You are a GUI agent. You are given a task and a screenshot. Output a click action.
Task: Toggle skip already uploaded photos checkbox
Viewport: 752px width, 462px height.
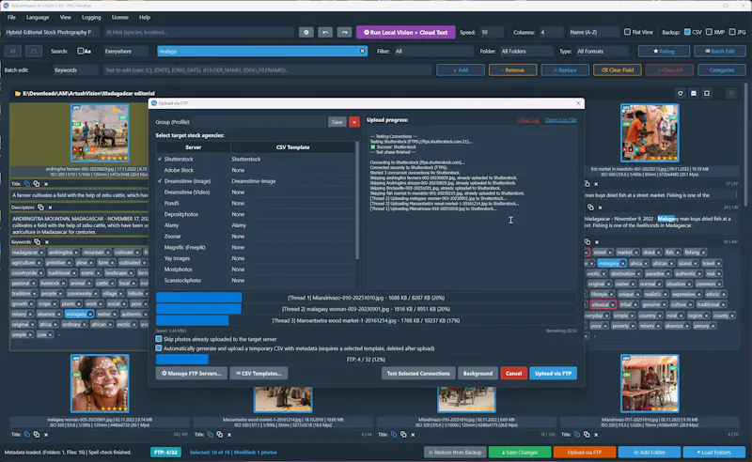(x=158, y=339)
